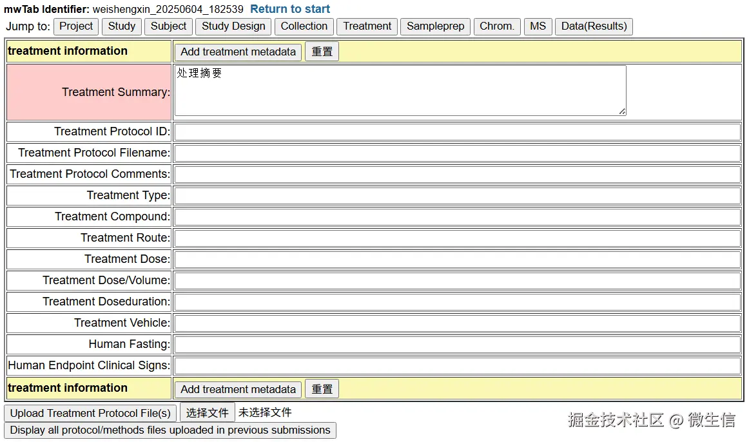
Task: Click bottom Add treatment metadata button
Action: click(238, 390)
